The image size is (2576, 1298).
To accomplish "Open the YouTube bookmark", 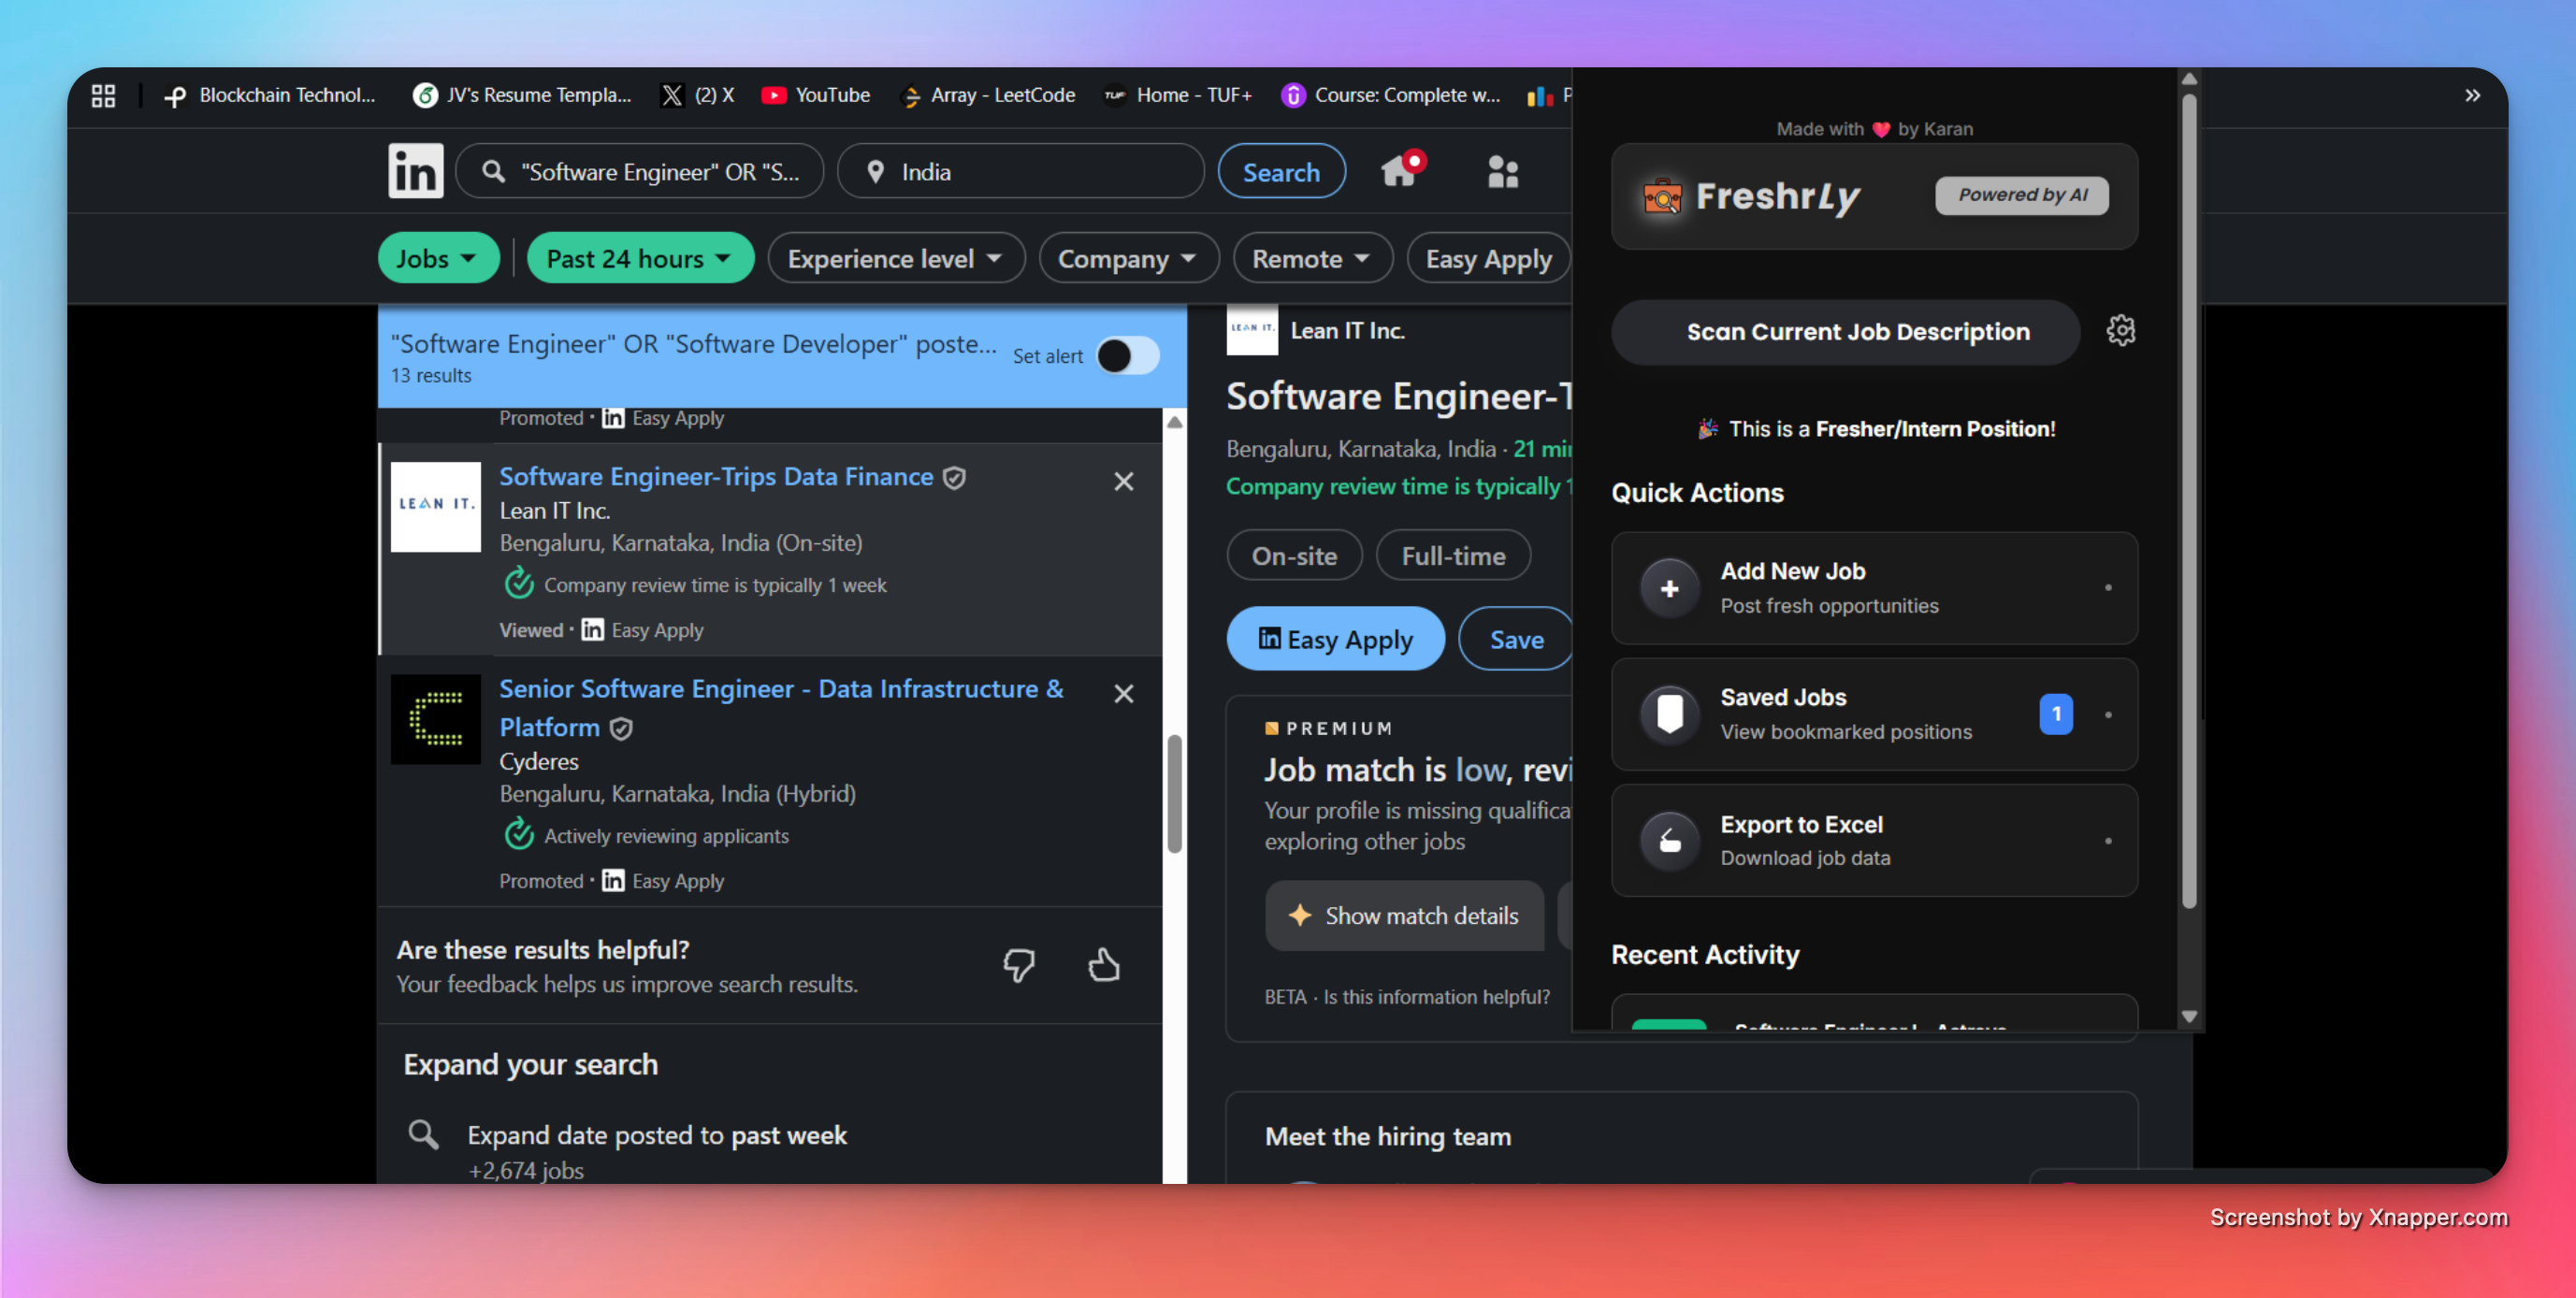I will (815, 95).
